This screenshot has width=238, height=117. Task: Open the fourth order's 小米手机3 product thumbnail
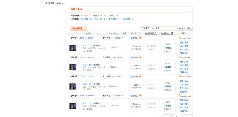[73, 106]
